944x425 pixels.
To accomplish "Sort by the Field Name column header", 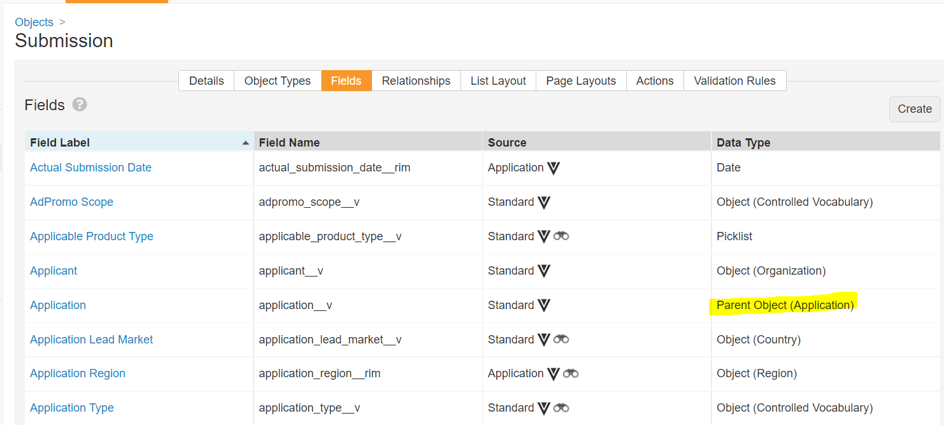I will tap(289, 143).
